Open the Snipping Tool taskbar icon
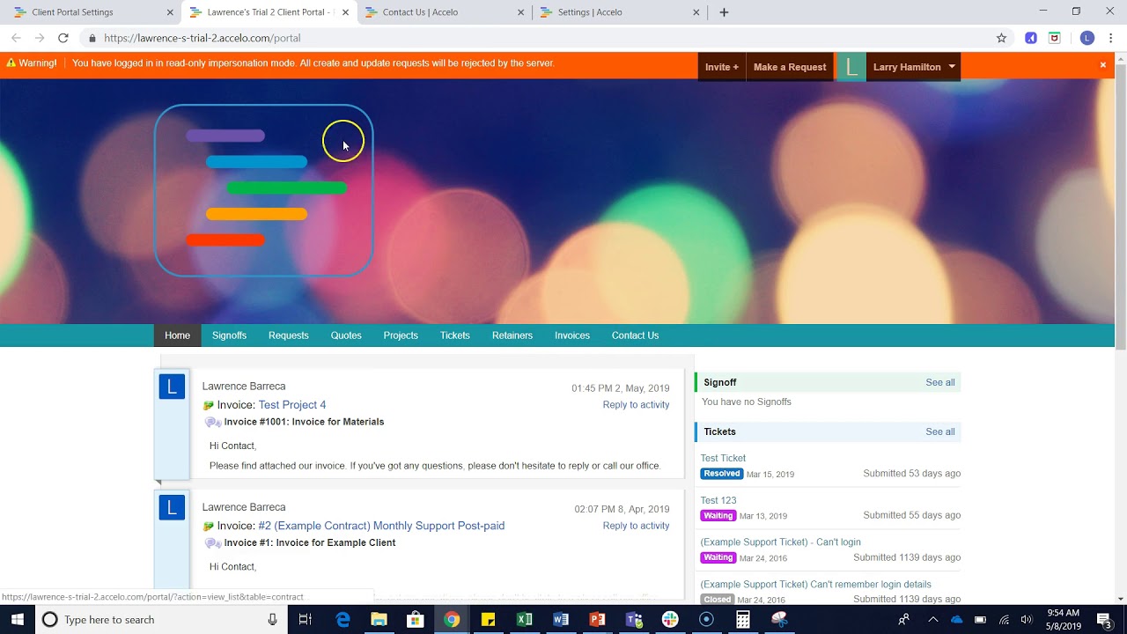The height and width of the screenshot is (634, 1127). point(779,620)
